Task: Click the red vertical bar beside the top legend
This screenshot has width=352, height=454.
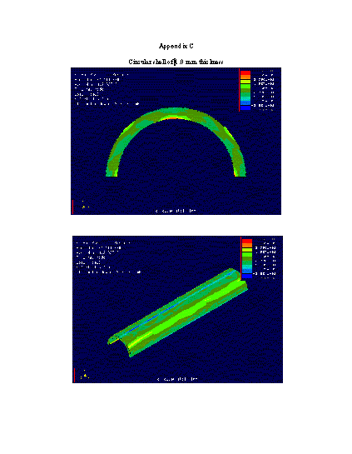Action: [239, 90]
